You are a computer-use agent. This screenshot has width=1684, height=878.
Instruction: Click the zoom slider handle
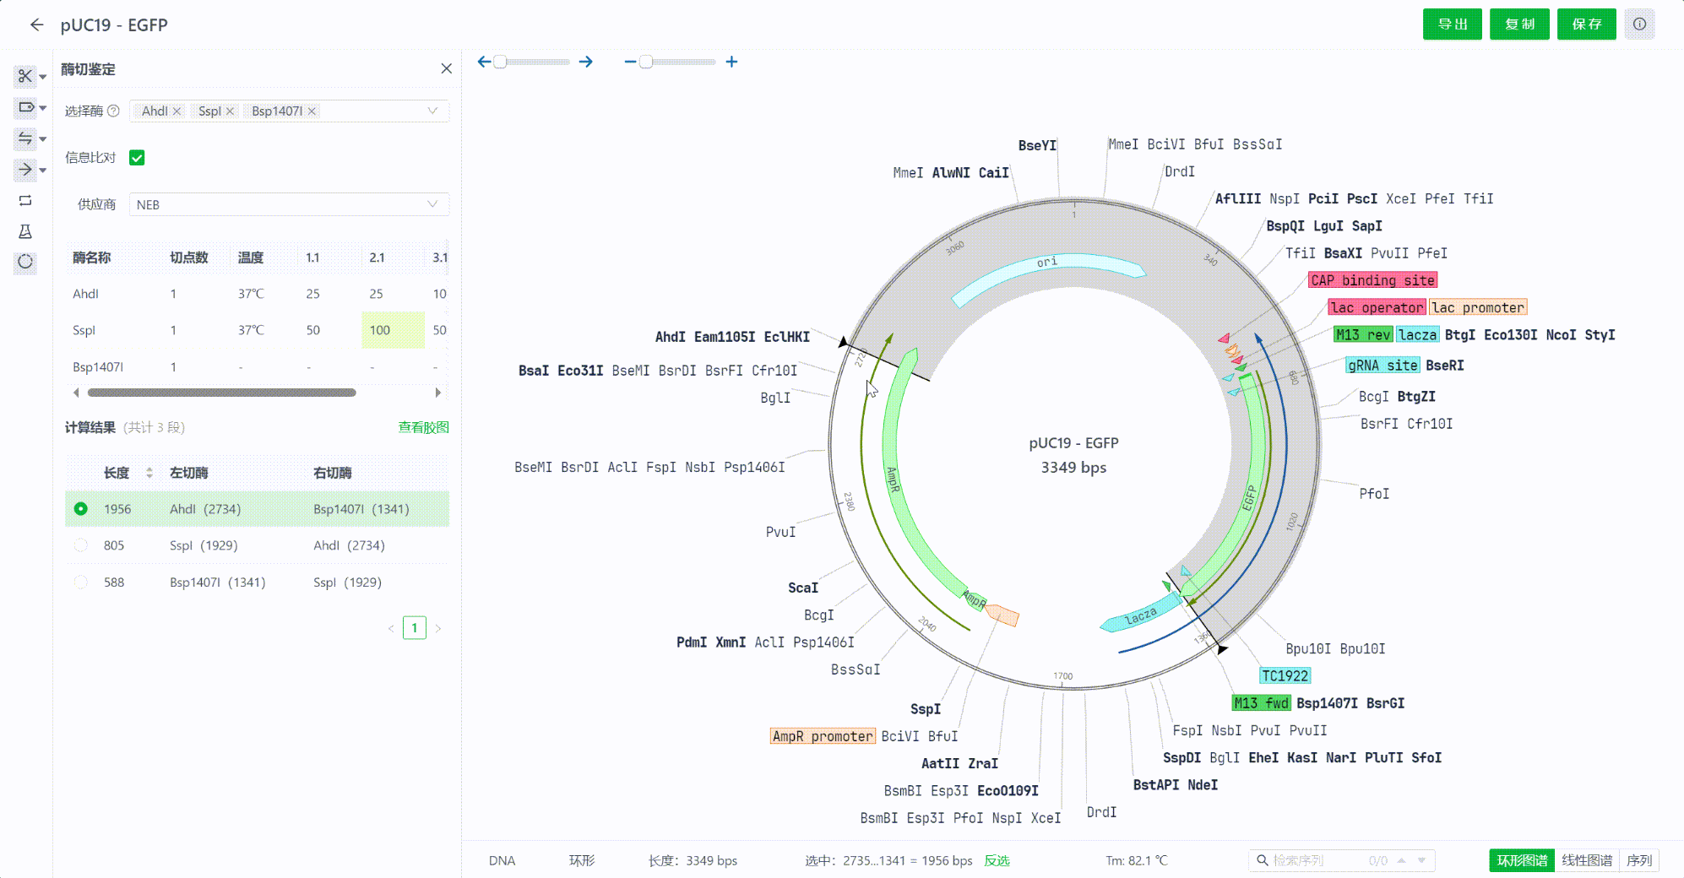[x=646, y=62]
